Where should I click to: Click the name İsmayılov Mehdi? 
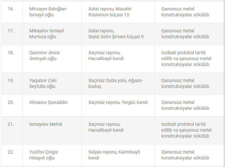[46, 124]
